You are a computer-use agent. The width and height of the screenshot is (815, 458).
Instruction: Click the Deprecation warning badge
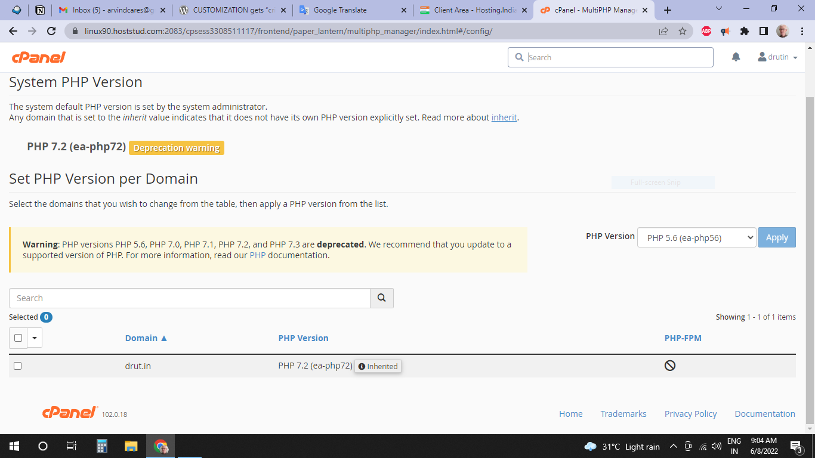[x=177, y=148]
